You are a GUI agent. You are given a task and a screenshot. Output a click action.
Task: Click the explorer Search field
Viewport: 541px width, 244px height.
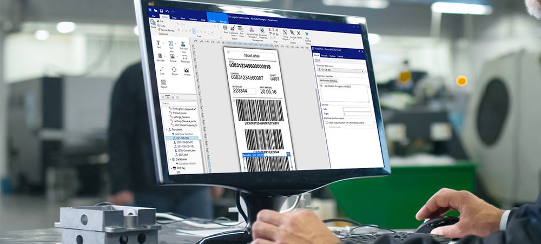179,103
